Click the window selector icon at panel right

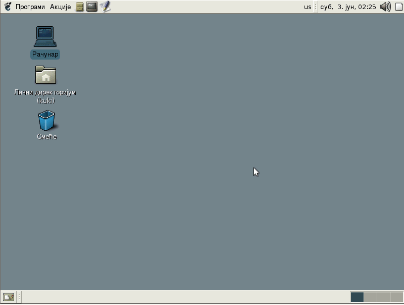point(399,7)
